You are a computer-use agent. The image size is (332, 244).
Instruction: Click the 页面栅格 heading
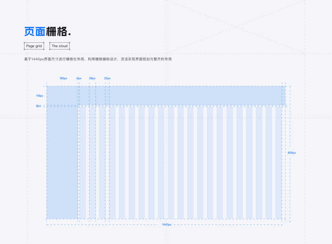pyautogui.click(x=47, y=31)
